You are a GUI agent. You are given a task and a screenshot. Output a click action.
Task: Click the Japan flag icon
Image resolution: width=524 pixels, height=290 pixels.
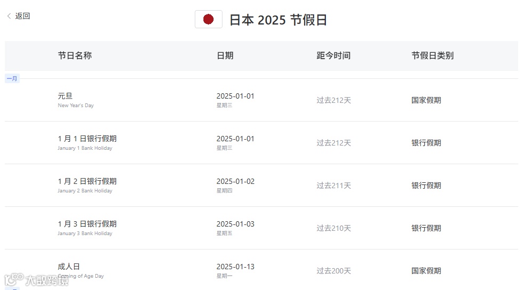(x=209, y=19)
